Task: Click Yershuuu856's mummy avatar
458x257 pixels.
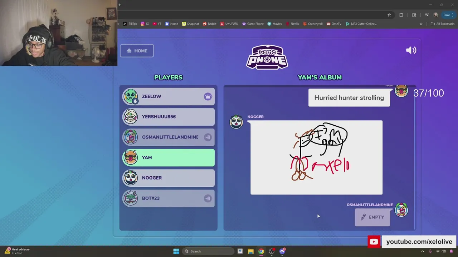Action: click(131, 116)
